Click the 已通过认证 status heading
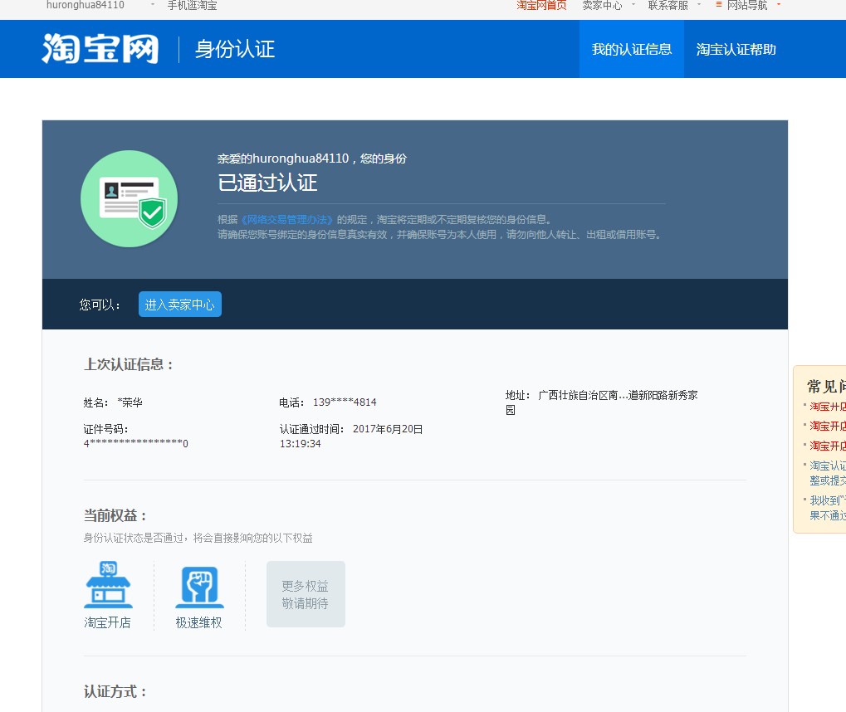This screenshot has height=712, width=846. [267, 183]
